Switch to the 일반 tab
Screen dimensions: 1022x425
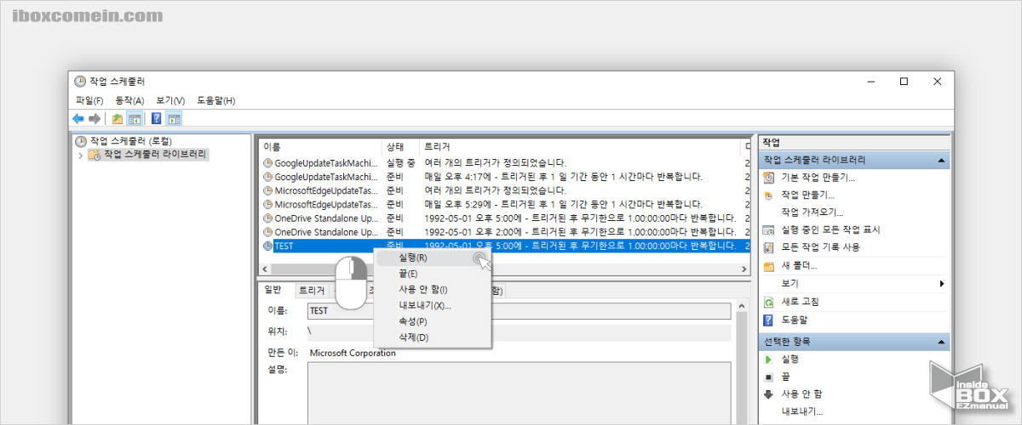[x=273, y=290]
